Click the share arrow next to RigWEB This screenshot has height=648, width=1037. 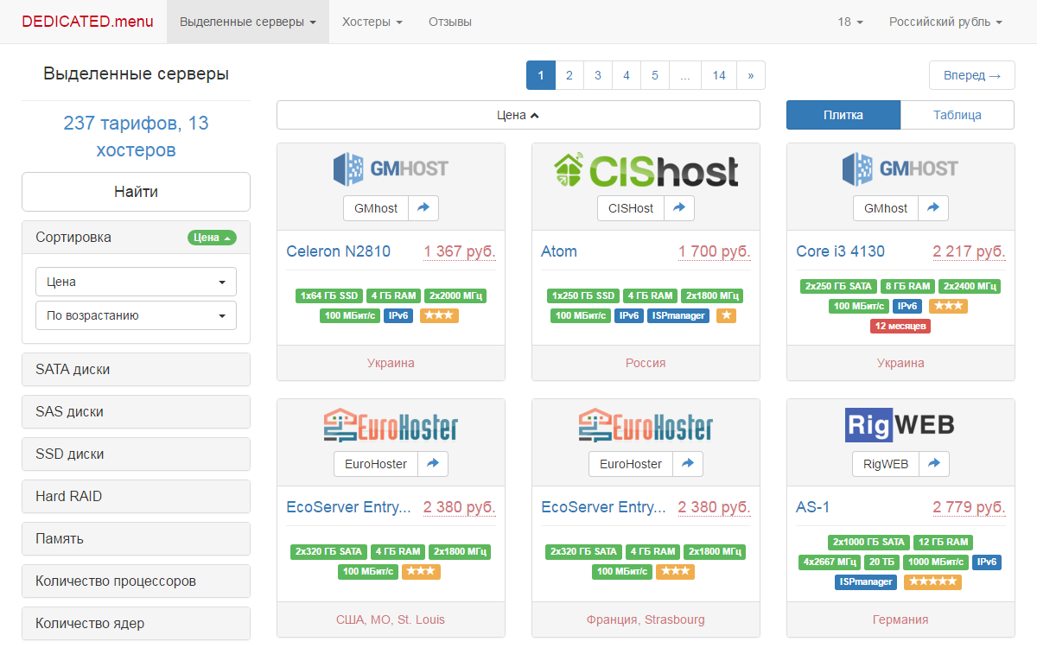[934, 464]
